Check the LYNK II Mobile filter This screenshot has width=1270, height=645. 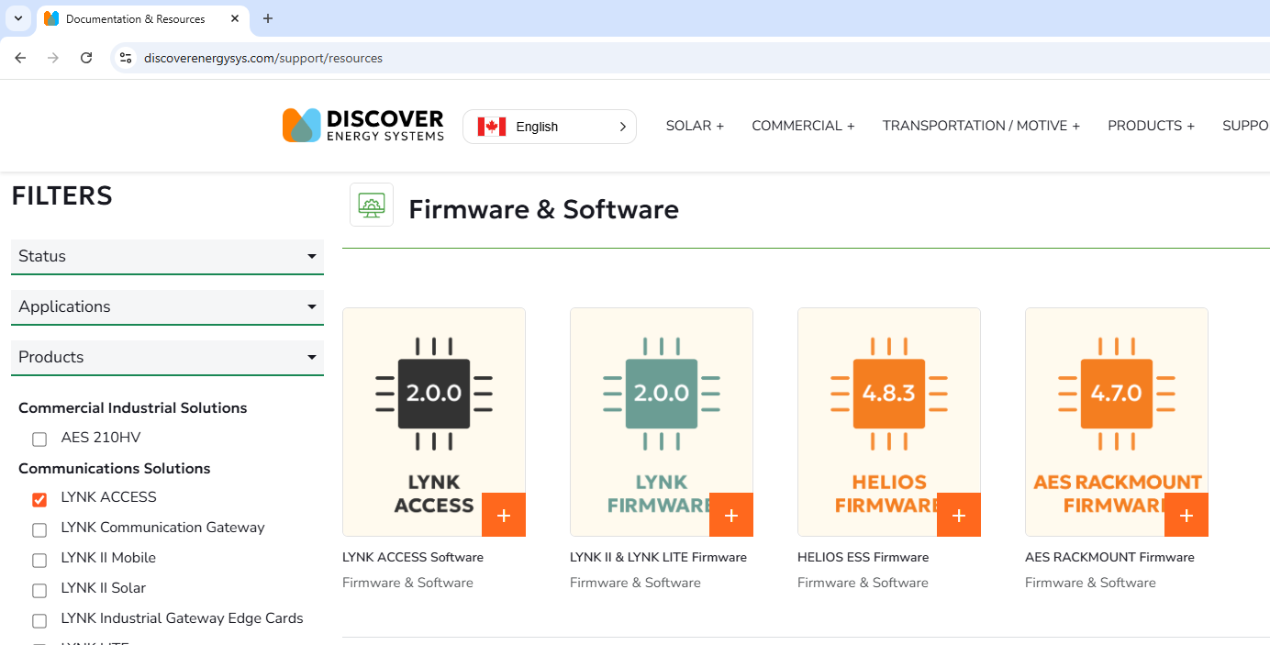pyautogui.click(x=39, y=560)
